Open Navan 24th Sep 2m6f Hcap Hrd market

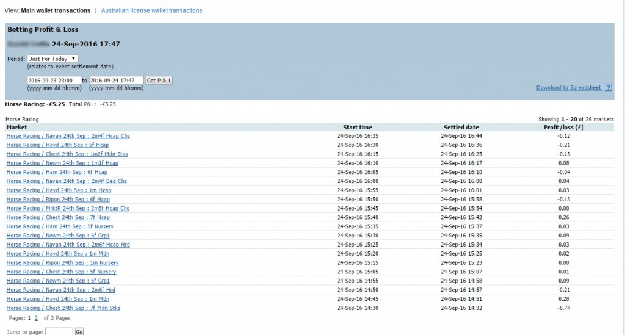(x=68, y=245)
